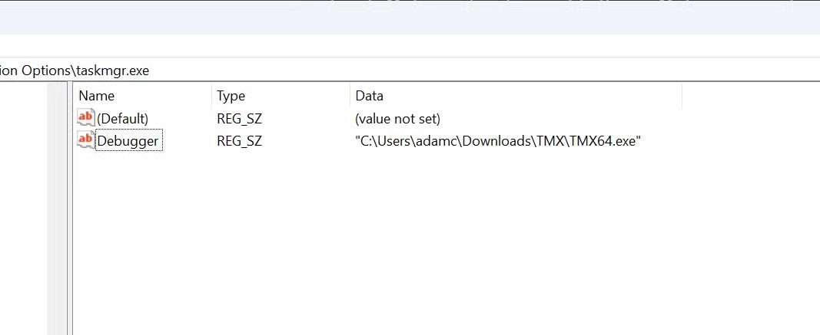Click the TMX64.exe path data cell

click(499, 141)
